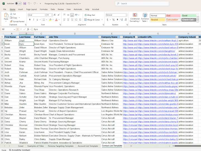201x151 pixels.
Task: Click Align Left icon
Action: (64, 20)
